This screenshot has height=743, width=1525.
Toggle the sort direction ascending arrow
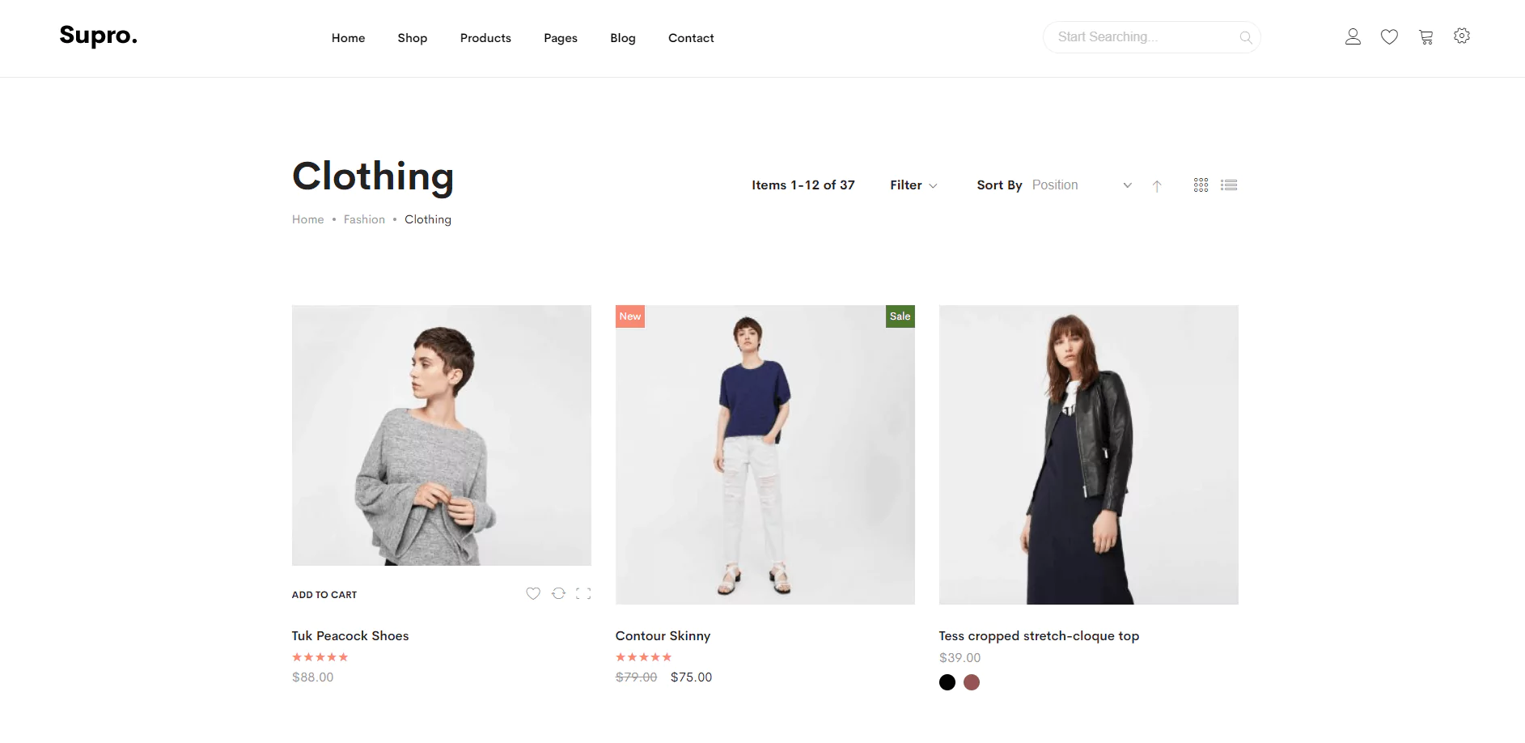[x=1157, y=185]
